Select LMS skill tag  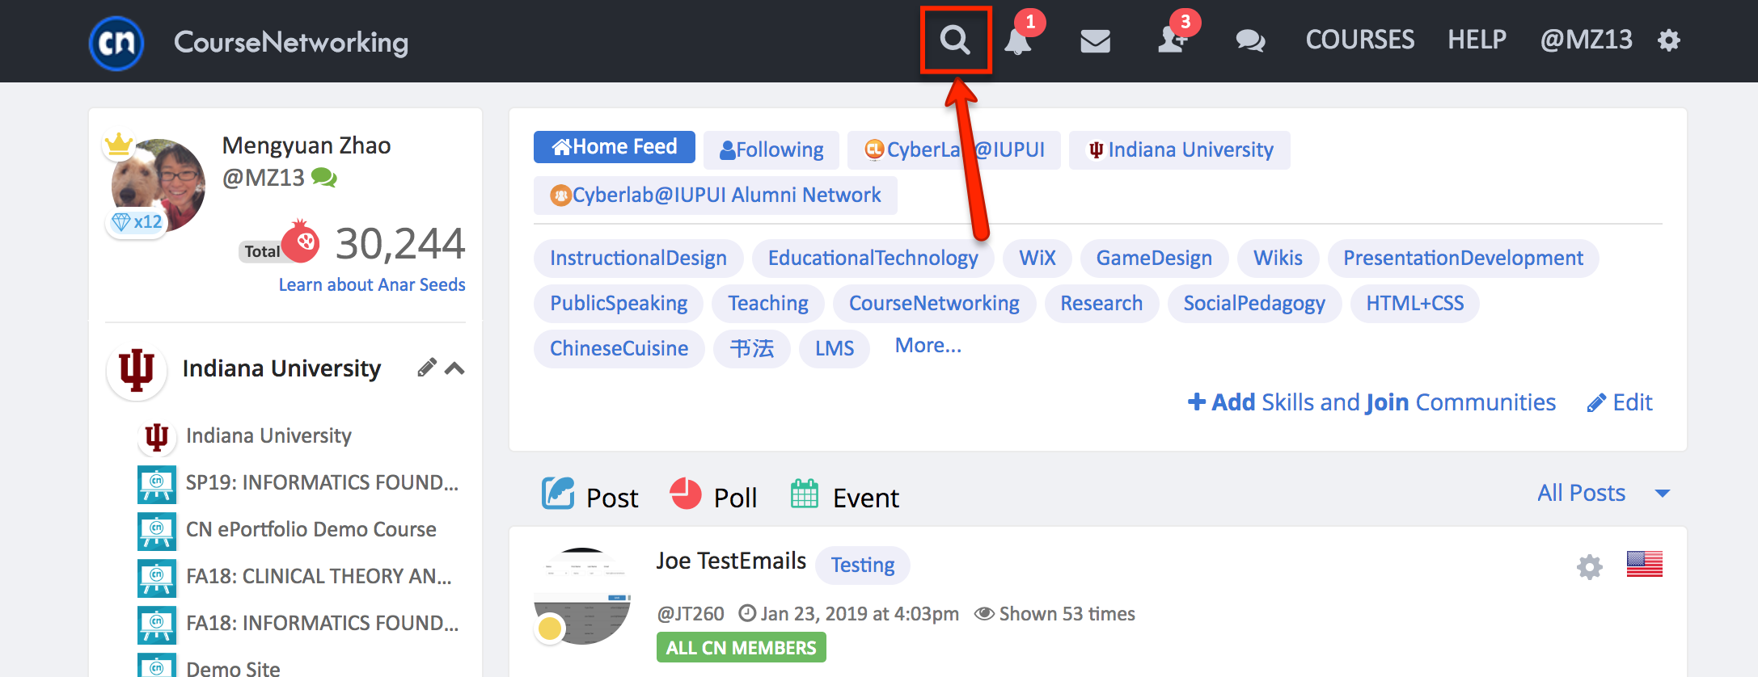coord(835,349)
